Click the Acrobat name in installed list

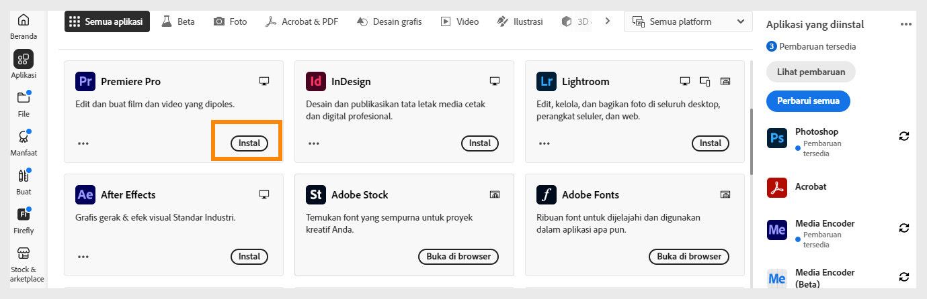point(811,186)
